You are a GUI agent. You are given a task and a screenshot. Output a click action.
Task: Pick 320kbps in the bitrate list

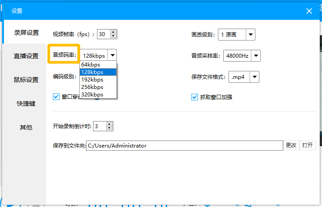click(98, 95)
